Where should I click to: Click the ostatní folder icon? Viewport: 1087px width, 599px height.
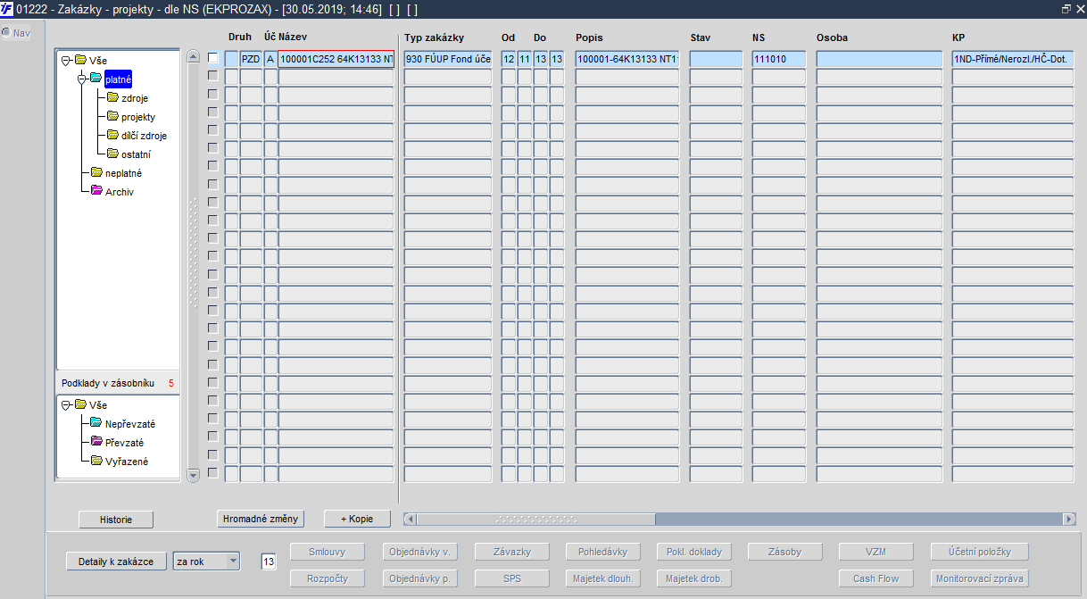(112, 154)
